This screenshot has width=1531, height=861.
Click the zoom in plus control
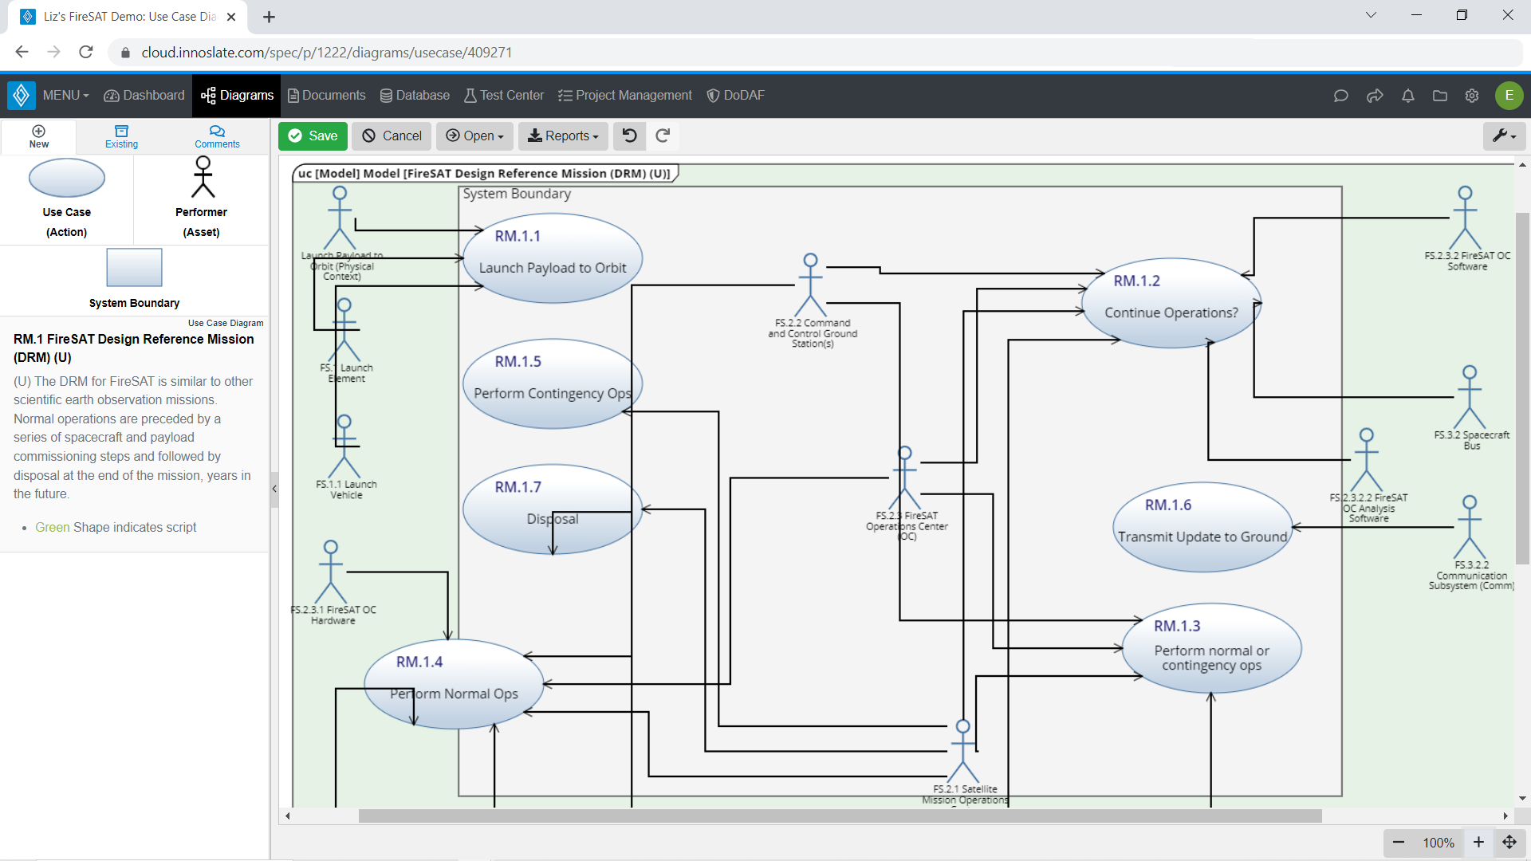tap(1478, 843)
